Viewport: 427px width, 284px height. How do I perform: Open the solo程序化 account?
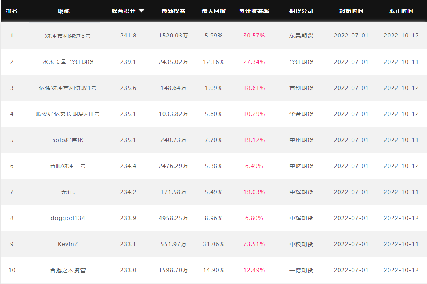68,140
